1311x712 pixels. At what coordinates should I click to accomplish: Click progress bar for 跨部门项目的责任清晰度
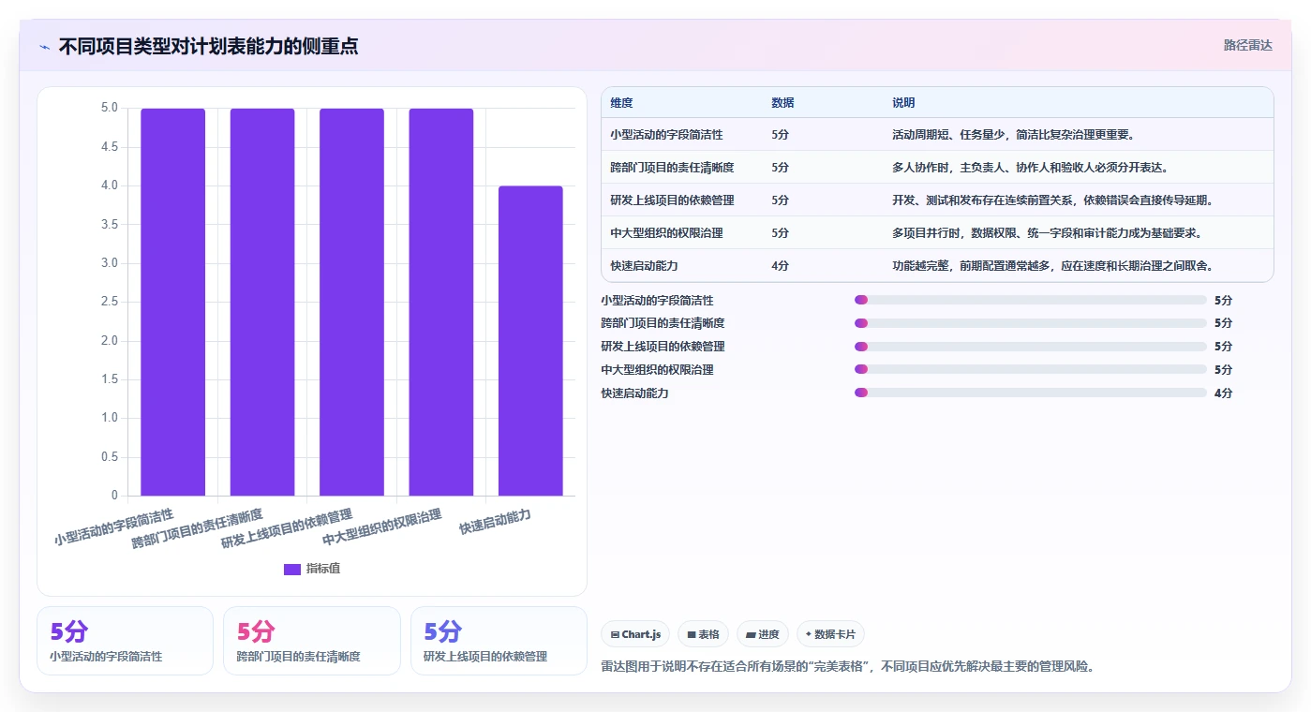coord(1030,323)
